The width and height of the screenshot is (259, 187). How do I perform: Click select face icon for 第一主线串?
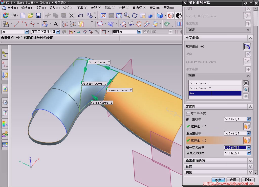pyautogui.click(x=247, y=126)
